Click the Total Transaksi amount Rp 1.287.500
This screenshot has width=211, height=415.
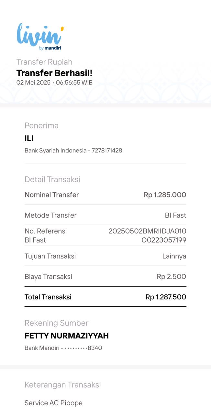point(166,297)
